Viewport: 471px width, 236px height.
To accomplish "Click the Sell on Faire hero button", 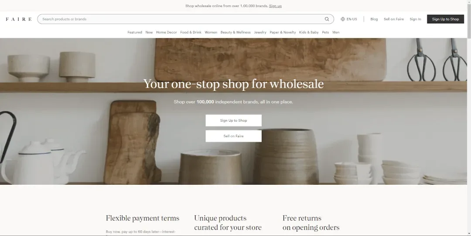I will 233,136.
